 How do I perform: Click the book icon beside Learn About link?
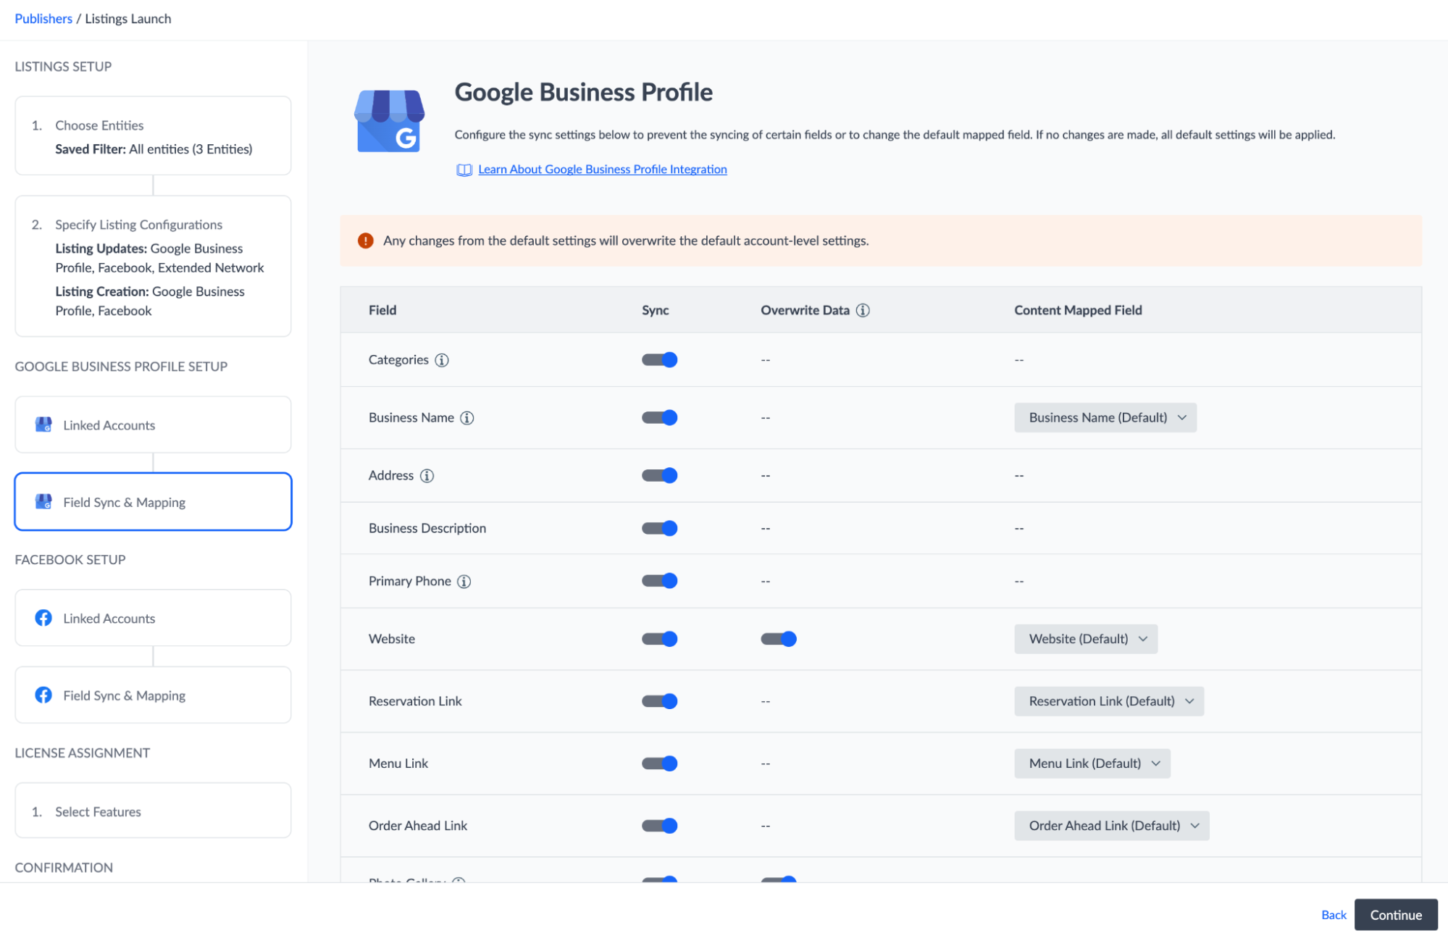[464, 169]
